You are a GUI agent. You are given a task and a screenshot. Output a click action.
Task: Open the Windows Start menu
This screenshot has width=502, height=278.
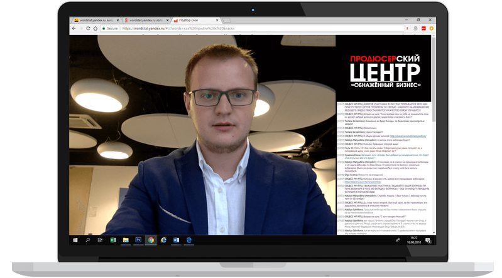coord(75,240)
